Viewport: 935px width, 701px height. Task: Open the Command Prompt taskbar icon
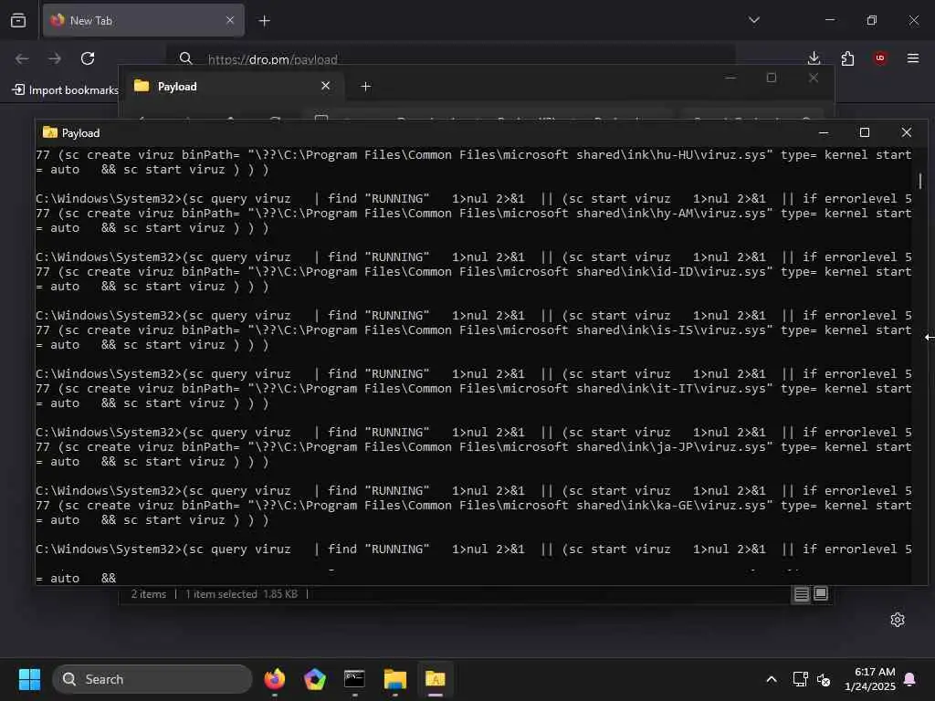pyautogui.click(x=355, y=679)
